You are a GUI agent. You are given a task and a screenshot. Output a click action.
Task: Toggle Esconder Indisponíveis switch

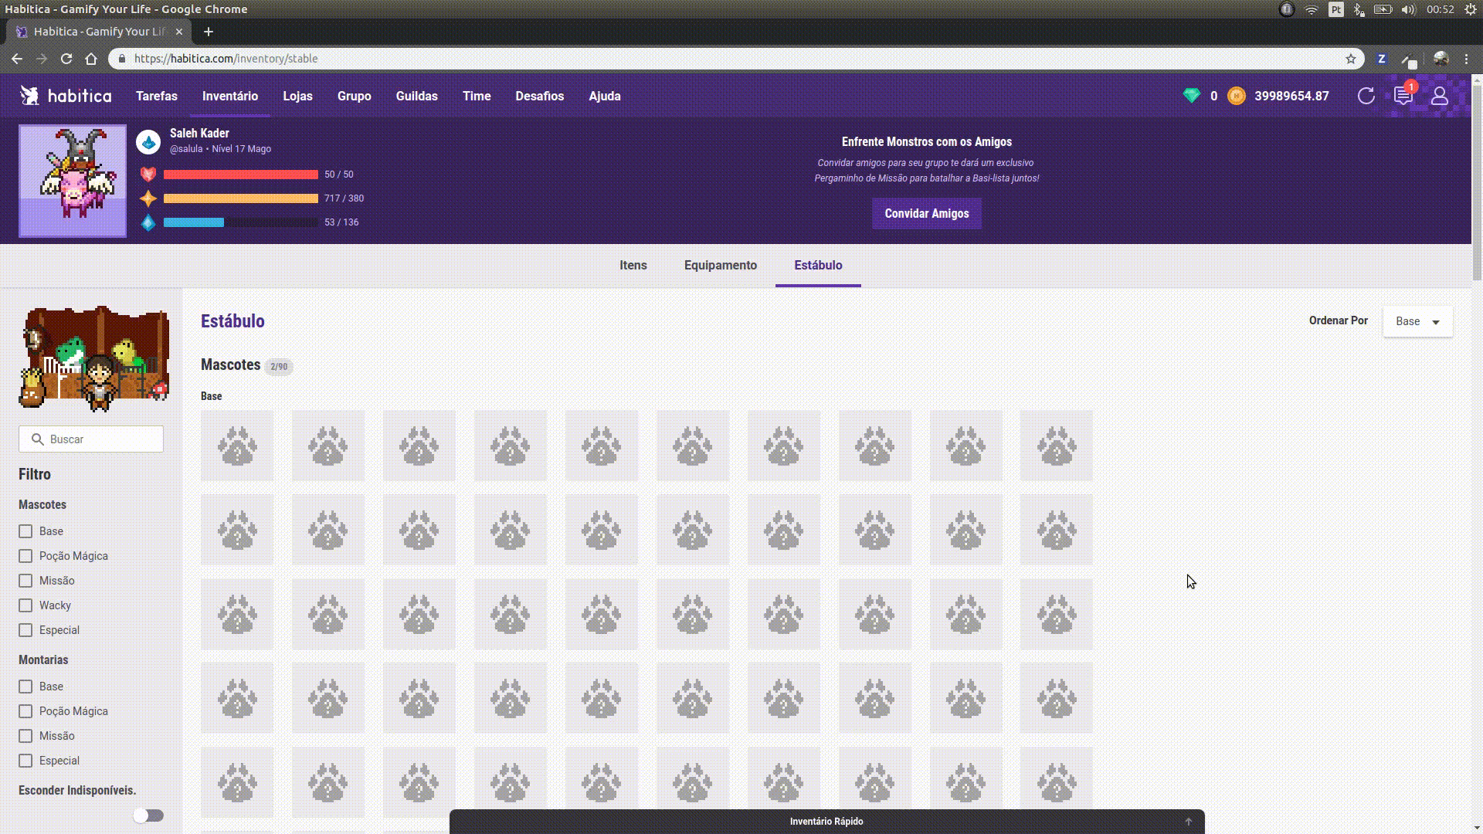148,815
